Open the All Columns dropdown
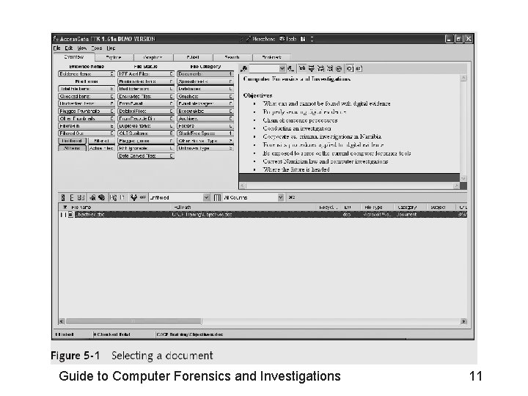The image size is (528, 396). [x=280, y=198]
